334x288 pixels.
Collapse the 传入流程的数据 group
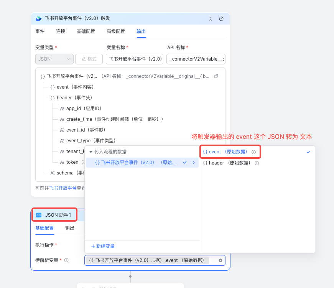pyautogui.click(x=91, y=152)
